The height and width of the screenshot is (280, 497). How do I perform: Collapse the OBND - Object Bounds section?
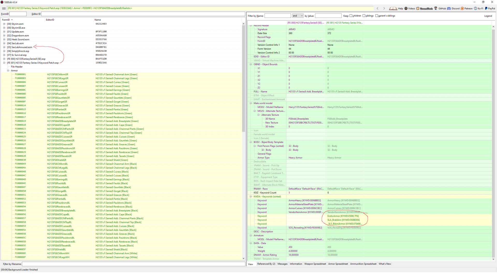click(251, 64)
